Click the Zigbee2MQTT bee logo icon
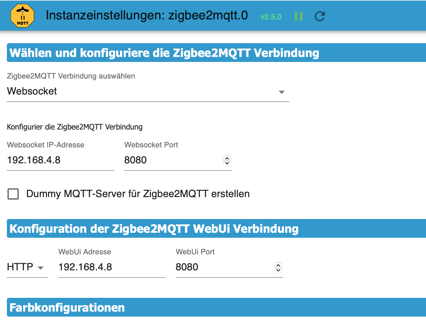Screen dimensions: 426x331 22,16
